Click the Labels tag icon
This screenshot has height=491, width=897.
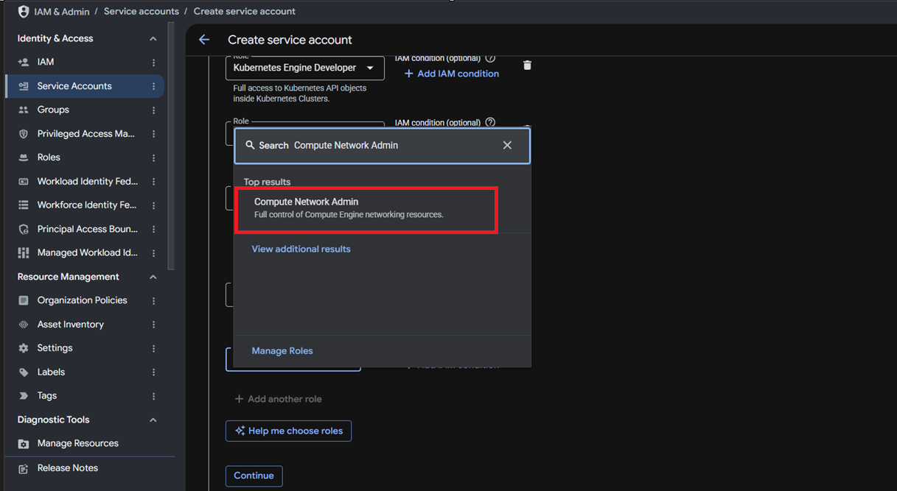click(24, 372)
